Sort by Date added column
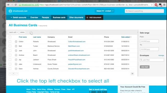Screen dimensions: 167x93 (x=126, y=37)
